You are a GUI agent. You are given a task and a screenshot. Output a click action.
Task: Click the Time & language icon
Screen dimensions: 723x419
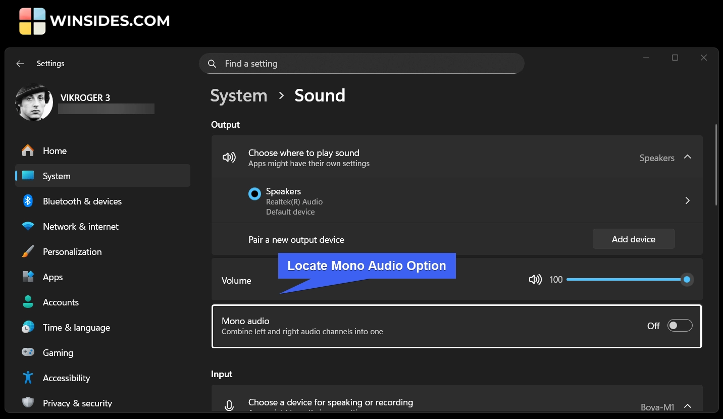pos(28,327)
